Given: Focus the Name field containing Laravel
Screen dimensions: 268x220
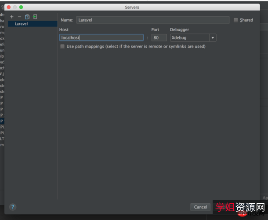Looking at the screenshot, I should point(152,20).
